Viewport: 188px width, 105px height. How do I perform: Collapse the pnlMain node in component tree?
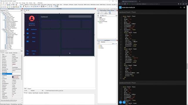[x=2, y=29]
